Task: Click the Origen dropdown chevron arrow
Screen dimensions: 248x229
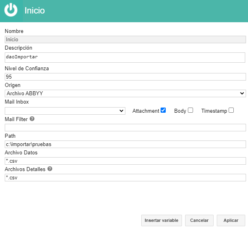Action: pyautogui.click(x=242, y=93)
